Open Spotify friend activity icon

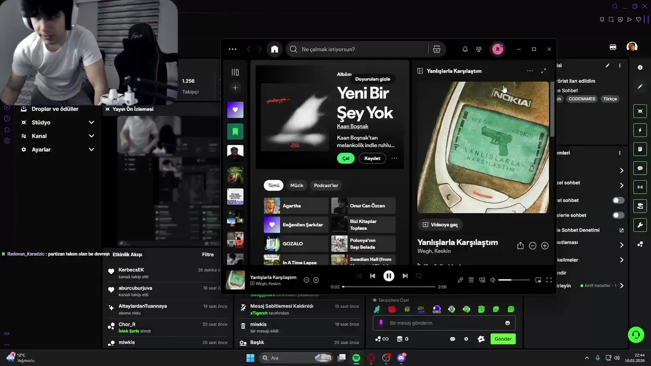(479, 49)
